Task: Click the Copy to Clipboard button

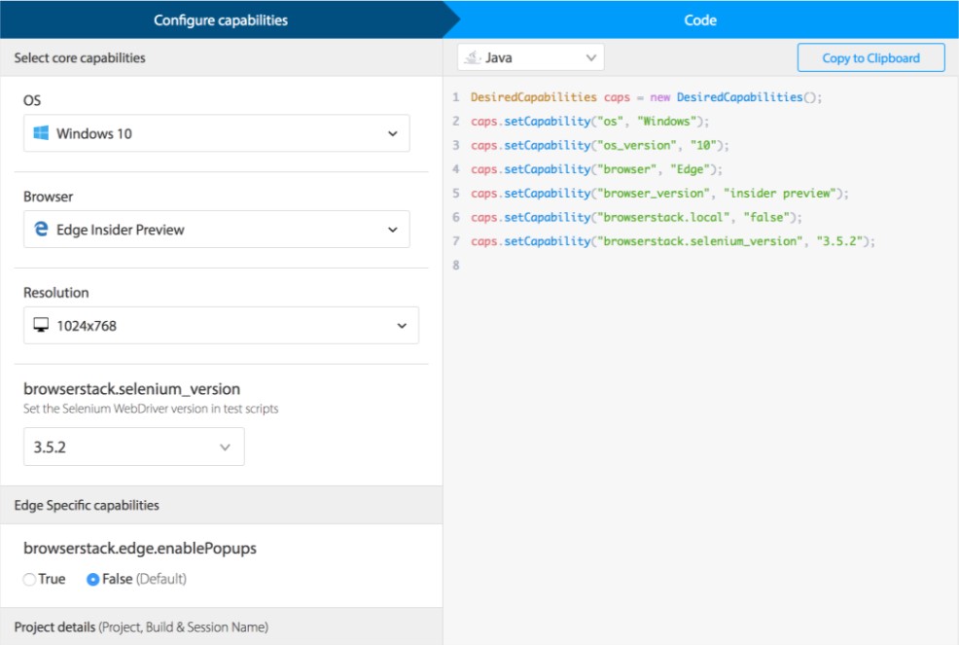Action: pos(870,58)
